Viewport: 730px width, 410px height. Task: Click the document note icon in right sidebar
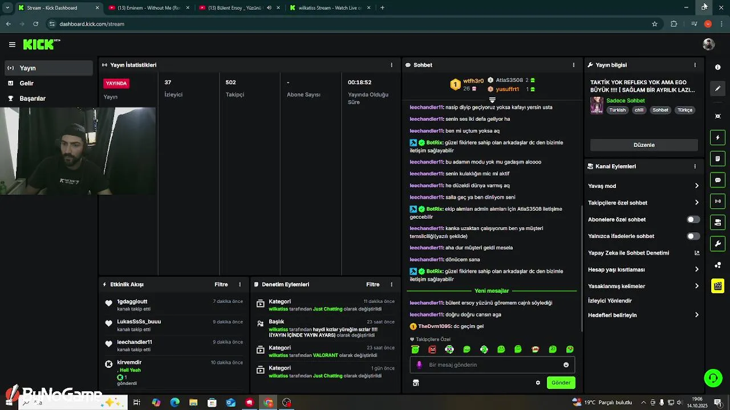717,158
